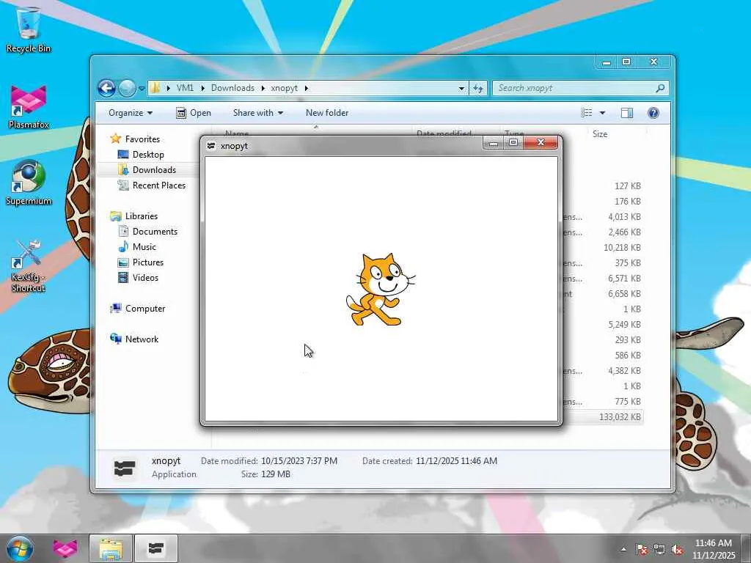Image resolution: width=751 pixels, height=563 pixels.
Task: Click the muted volume tray icon
Action: click(677, 549)
